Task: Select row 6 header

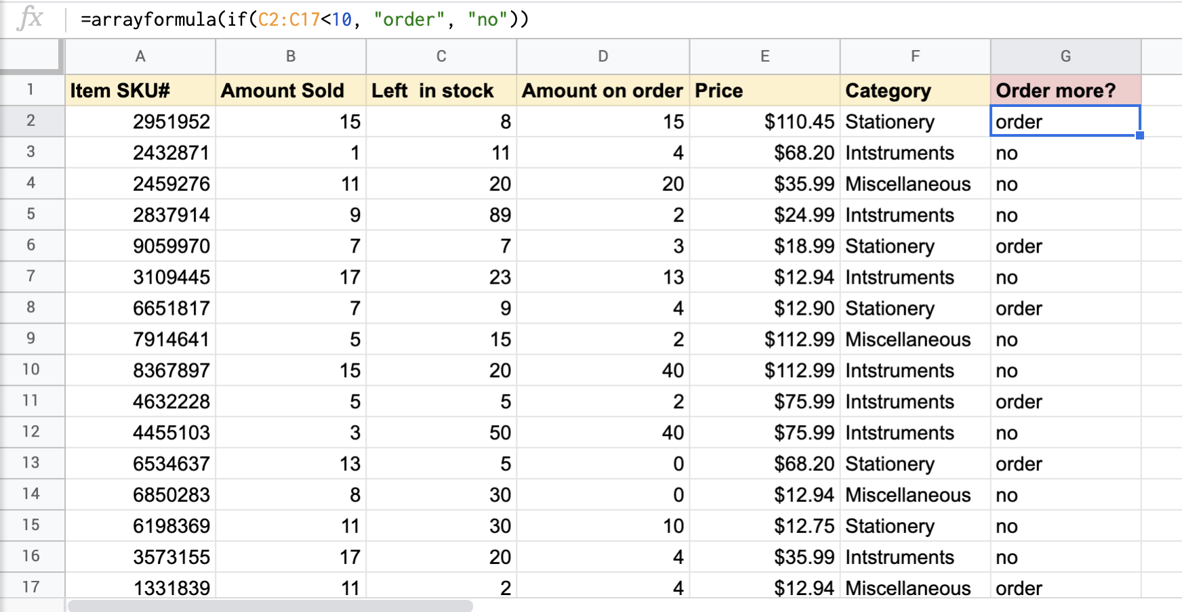Action: (x=31, y=246)
